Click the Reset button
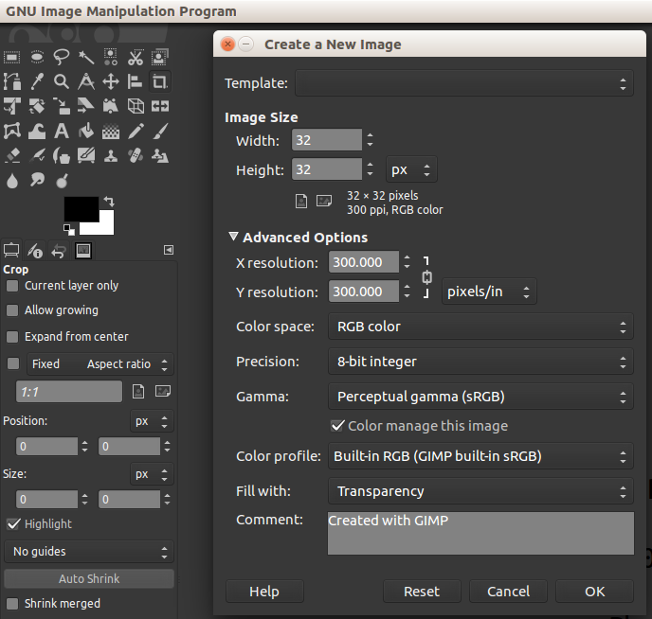The width and height of the screenshot is (652, 619). pos(422,592)
